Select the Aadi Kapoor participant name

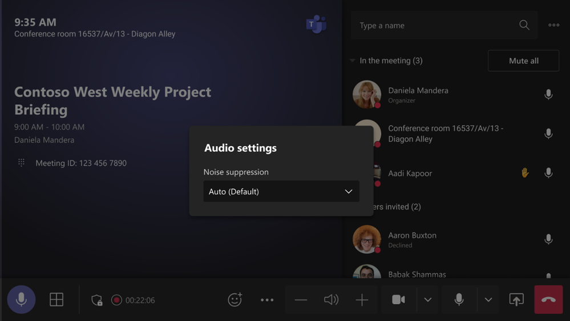tap(410, 173)
